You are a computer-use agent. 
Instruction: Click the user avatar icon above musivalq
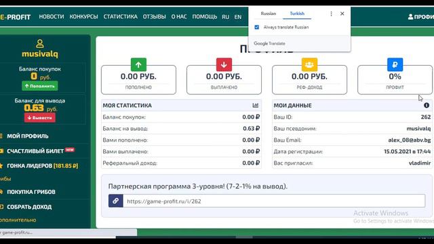click(40, 43)
